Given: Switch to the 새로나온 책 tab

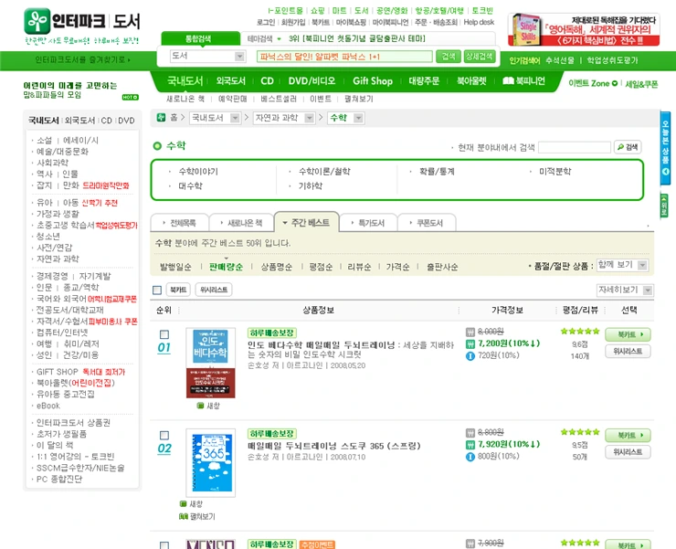Looking at the screenshot, I should tap(241, 223).
